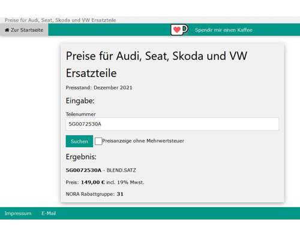Select result part number 5G0072530A text
The image size is (300, 228).
click(83, 170)
